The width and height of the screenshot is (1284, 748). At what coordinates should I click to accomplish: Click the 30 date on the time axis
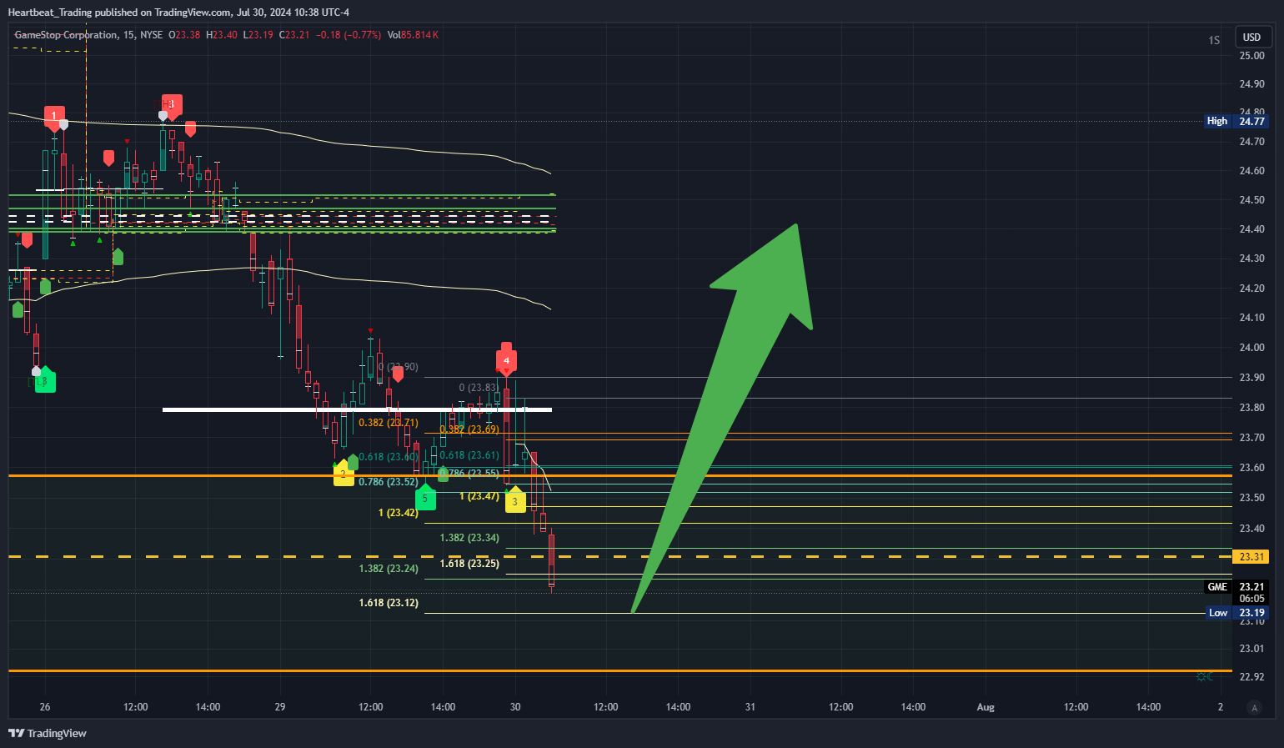click(x=515, y=707)
